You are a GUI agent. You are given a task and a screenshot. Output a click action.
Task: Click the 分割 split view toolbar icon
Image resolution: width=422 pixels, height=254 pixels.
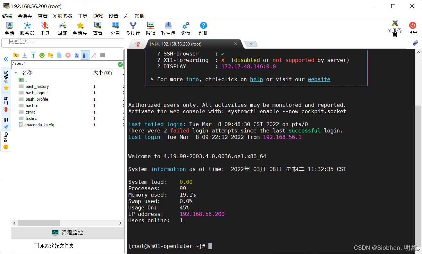(x=115, y=29)
